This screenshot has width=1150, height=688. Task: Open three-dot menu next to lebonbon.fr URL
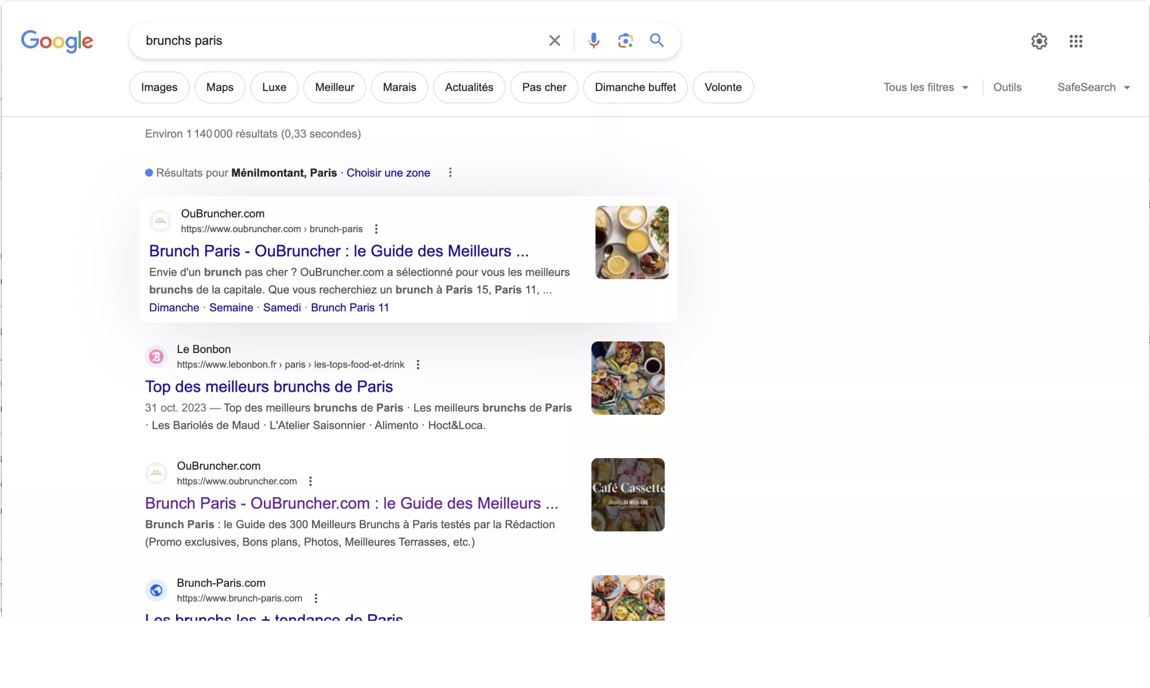point(418,364)
